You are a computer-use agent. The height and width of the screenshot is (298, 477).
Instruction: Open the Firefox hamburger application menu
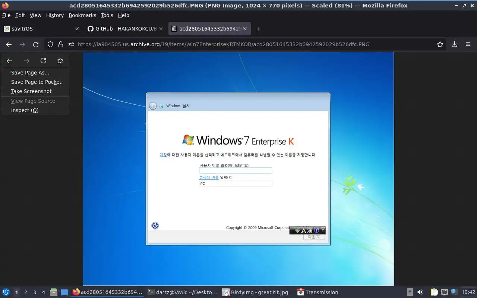(468, 44)
